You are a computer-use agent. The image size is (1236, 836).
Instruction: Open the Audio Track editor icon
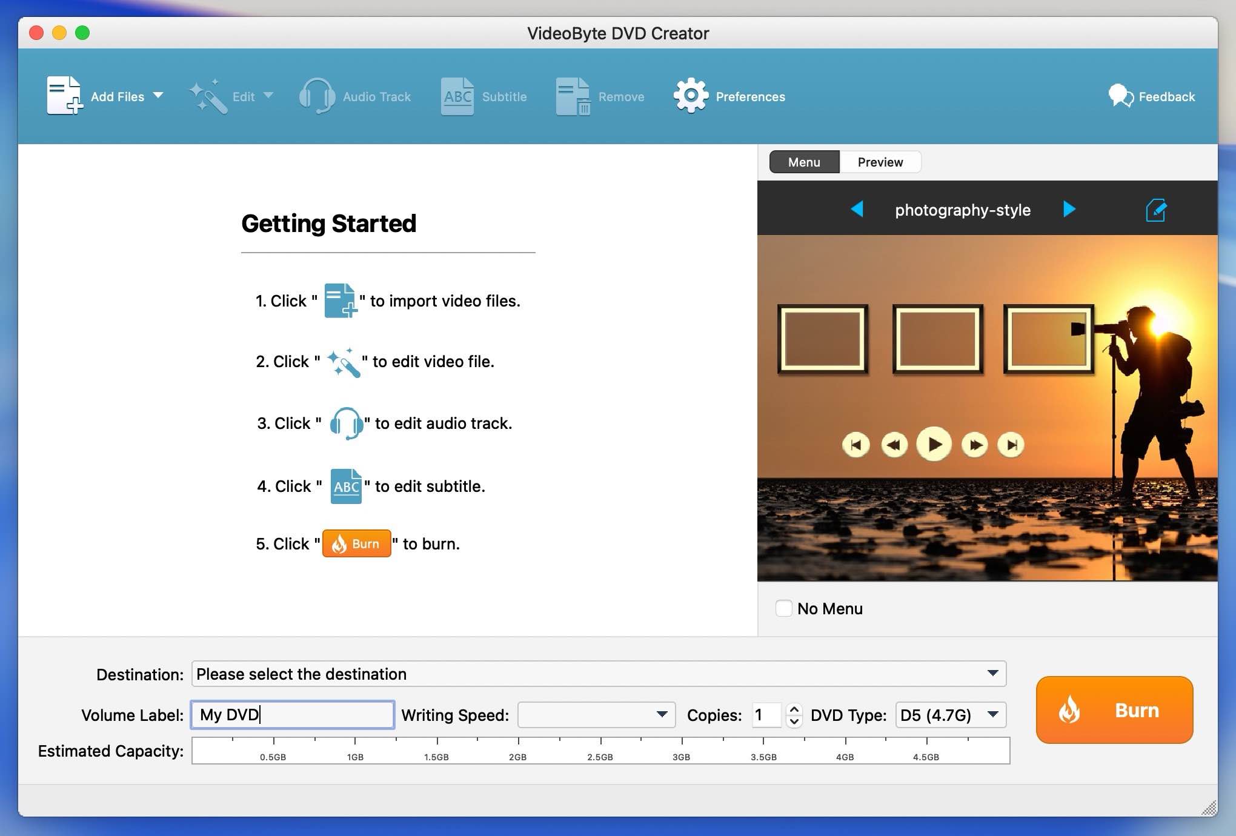pyautogui.click(x=316, y=95)
